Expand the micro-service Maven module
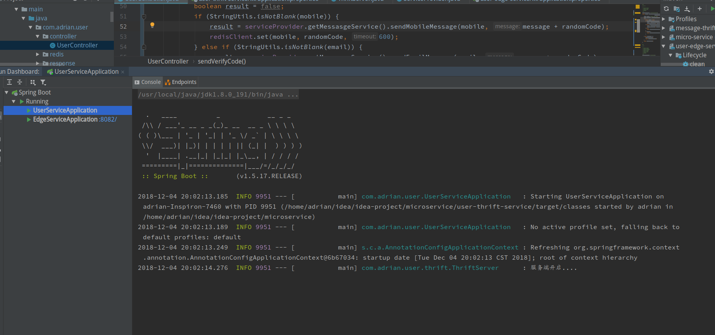Image resolution: width=715 pixels, height=335 pixels. click(x=664, y=37)
